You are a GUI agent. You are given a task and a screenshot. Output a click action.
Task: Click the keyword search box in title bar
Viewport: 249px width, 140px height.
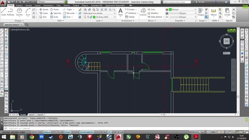coord(177,2)
